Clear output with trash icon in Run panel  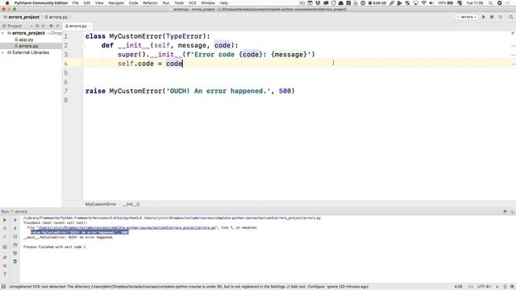(x=15, y=262)
